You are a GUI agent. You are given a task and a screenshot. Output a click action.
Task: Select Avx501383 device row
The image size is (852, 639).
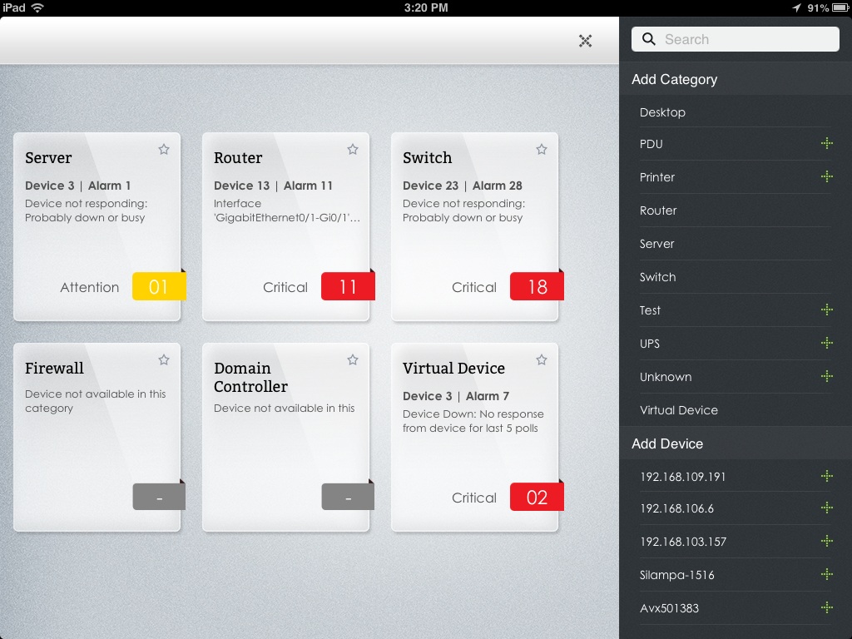[736, 608]
